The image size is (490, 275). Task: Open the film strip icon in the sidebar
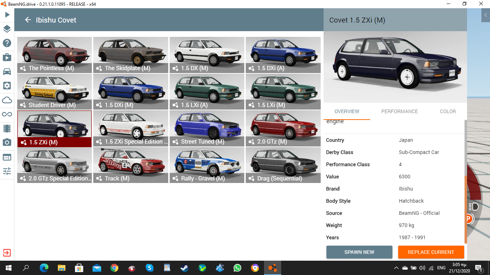[7, 128]
